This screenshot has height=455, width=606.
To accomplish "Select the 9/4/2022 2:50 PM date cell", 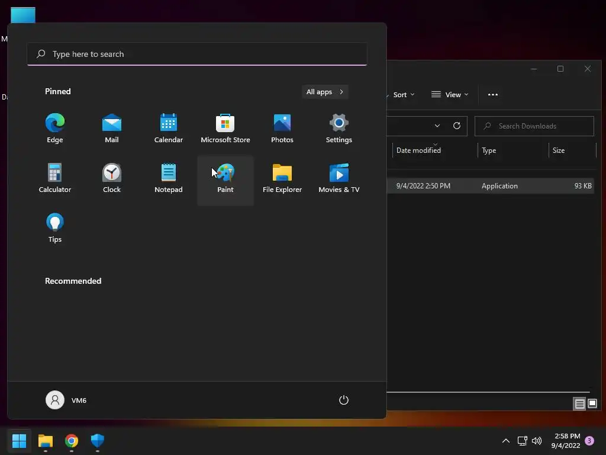I will [423, 185].
